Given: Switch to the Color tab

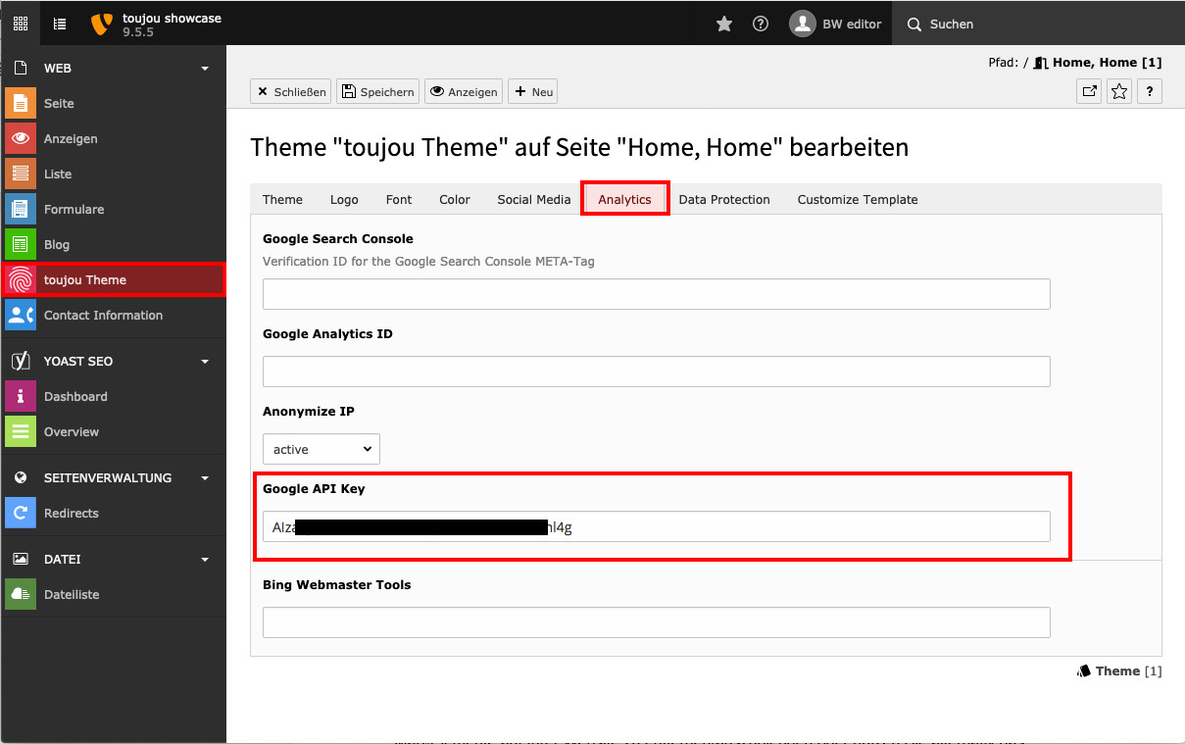Looking at the screenshot, I should [x=455, y=200].
